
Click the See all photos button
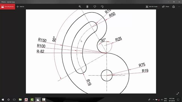coord(8,7)
